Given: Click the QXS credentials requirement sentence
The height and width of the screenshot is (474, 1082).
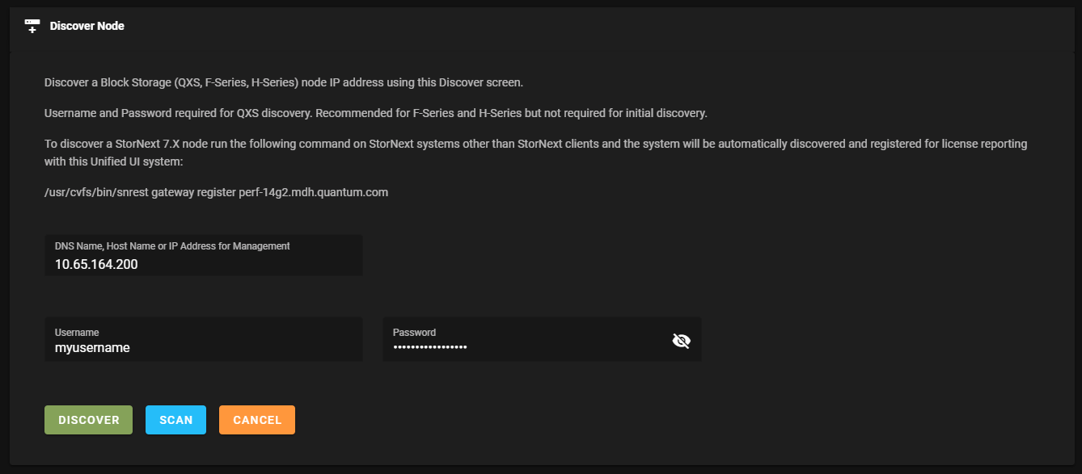Looking at the screenshot, I should click(376, 113).
